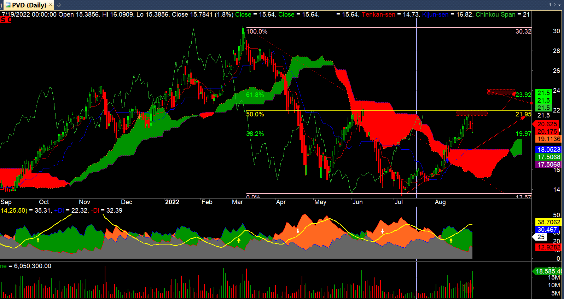Click the blue 30.467 +DI value tag
Image resolution: width=564 pixels, height=299 pixels.
point(547,230)
